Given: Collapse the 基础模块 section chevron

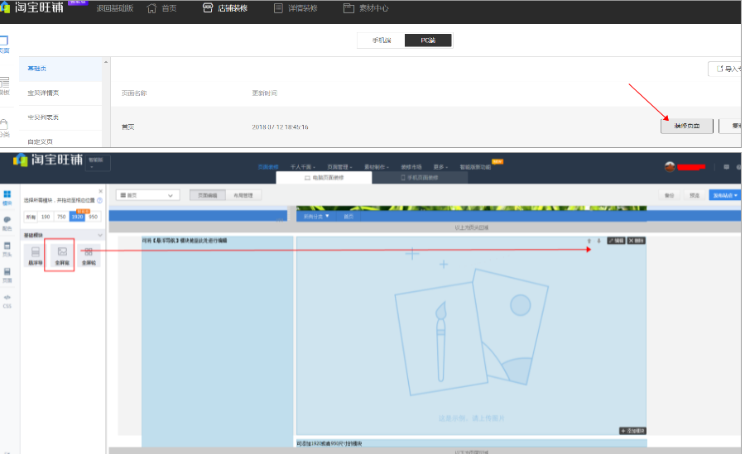Looking at the screenshot, I should click(x=99, y=236).
